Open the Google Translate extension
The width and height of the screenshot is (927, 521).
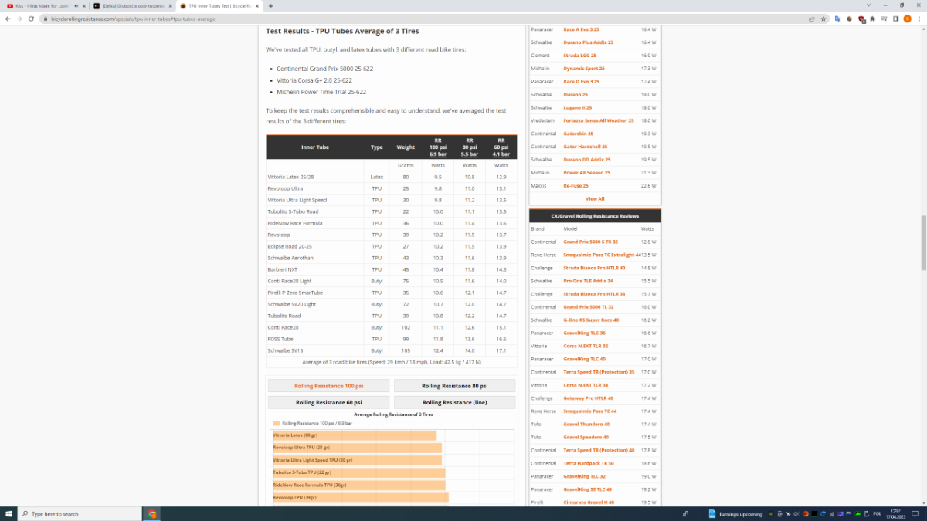pyautogui.click(x=837, y=19)
